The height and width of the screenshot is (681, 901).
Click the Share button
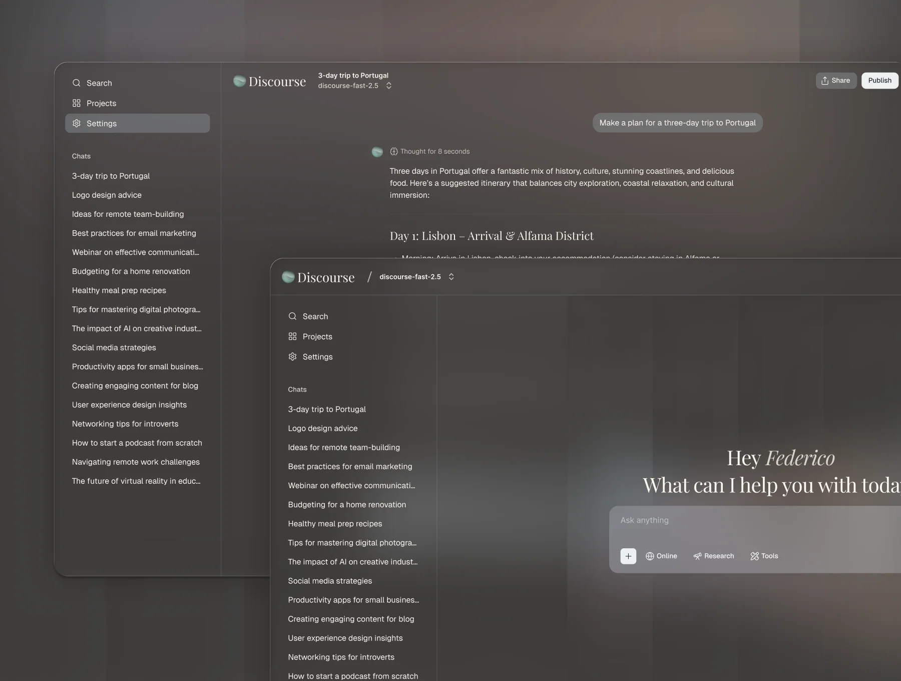coord(836,81)
